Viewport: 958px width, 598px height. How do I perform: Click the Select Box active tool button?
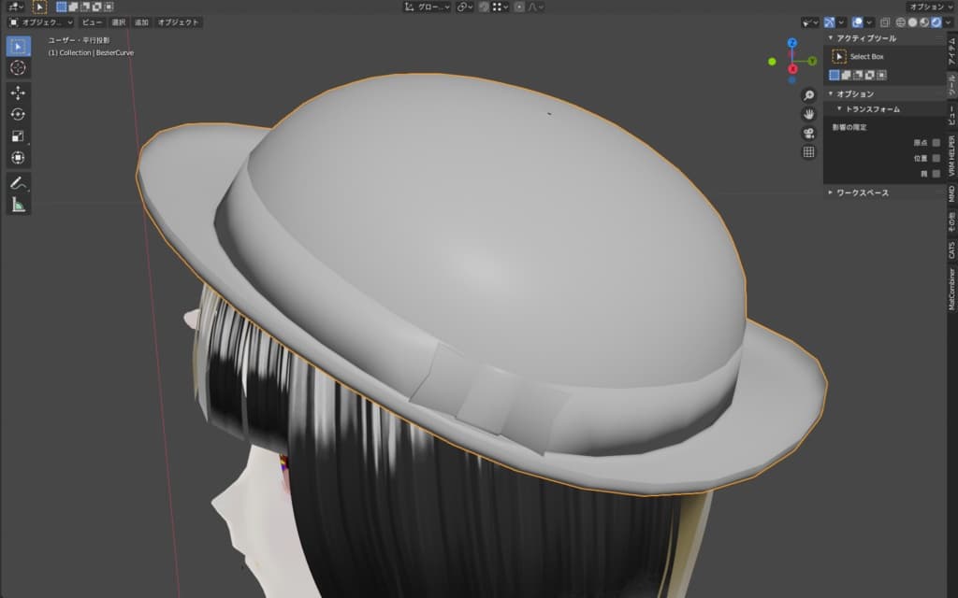(x=840, y=57)
